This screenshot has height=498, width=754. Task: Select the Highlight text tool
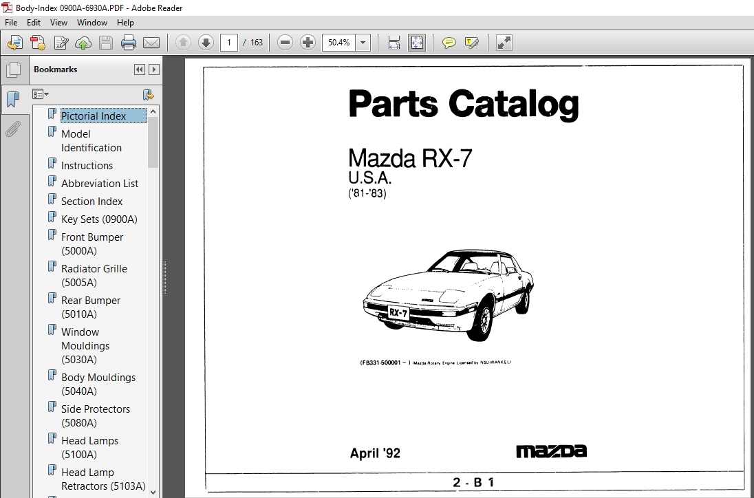(x=472, y=43)
